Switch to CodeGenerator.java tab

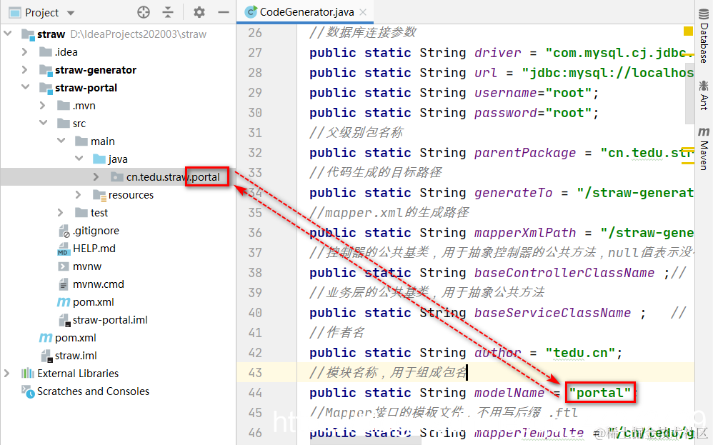point(306,12)
